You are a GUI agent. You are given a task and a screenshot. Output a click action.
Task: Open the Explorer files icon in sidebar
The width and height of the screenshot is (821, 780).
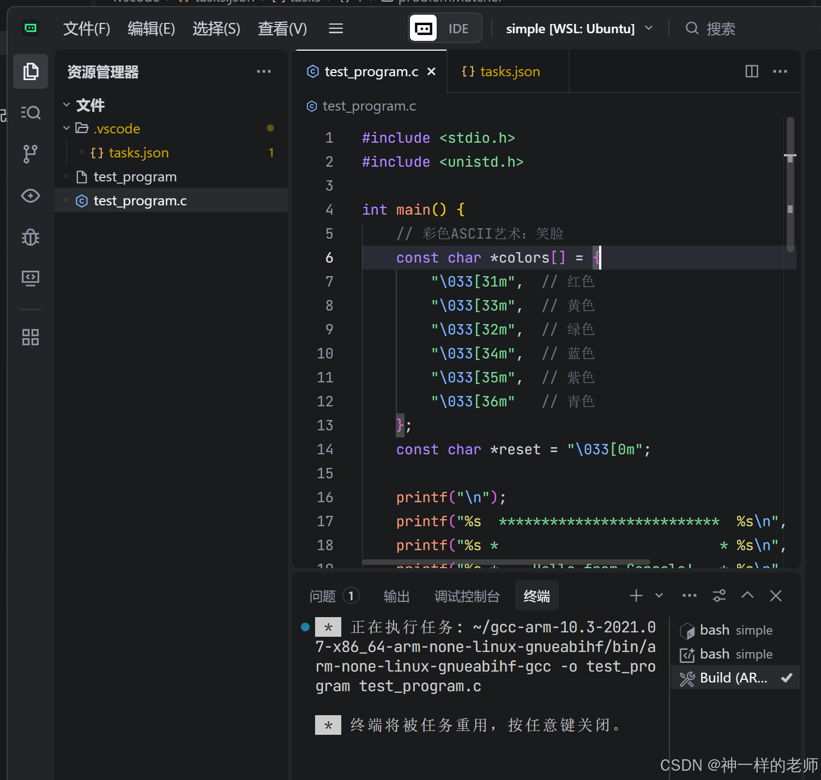pos(31,71)
